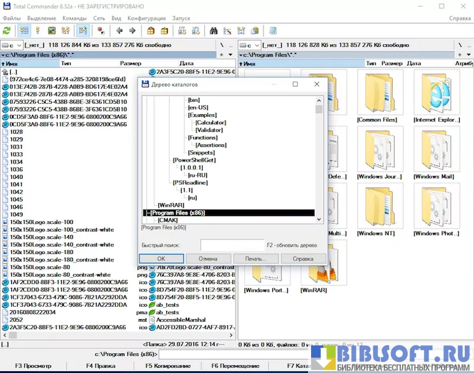
Task: Click the Pack files archive icon
Action: coord(151,30)
